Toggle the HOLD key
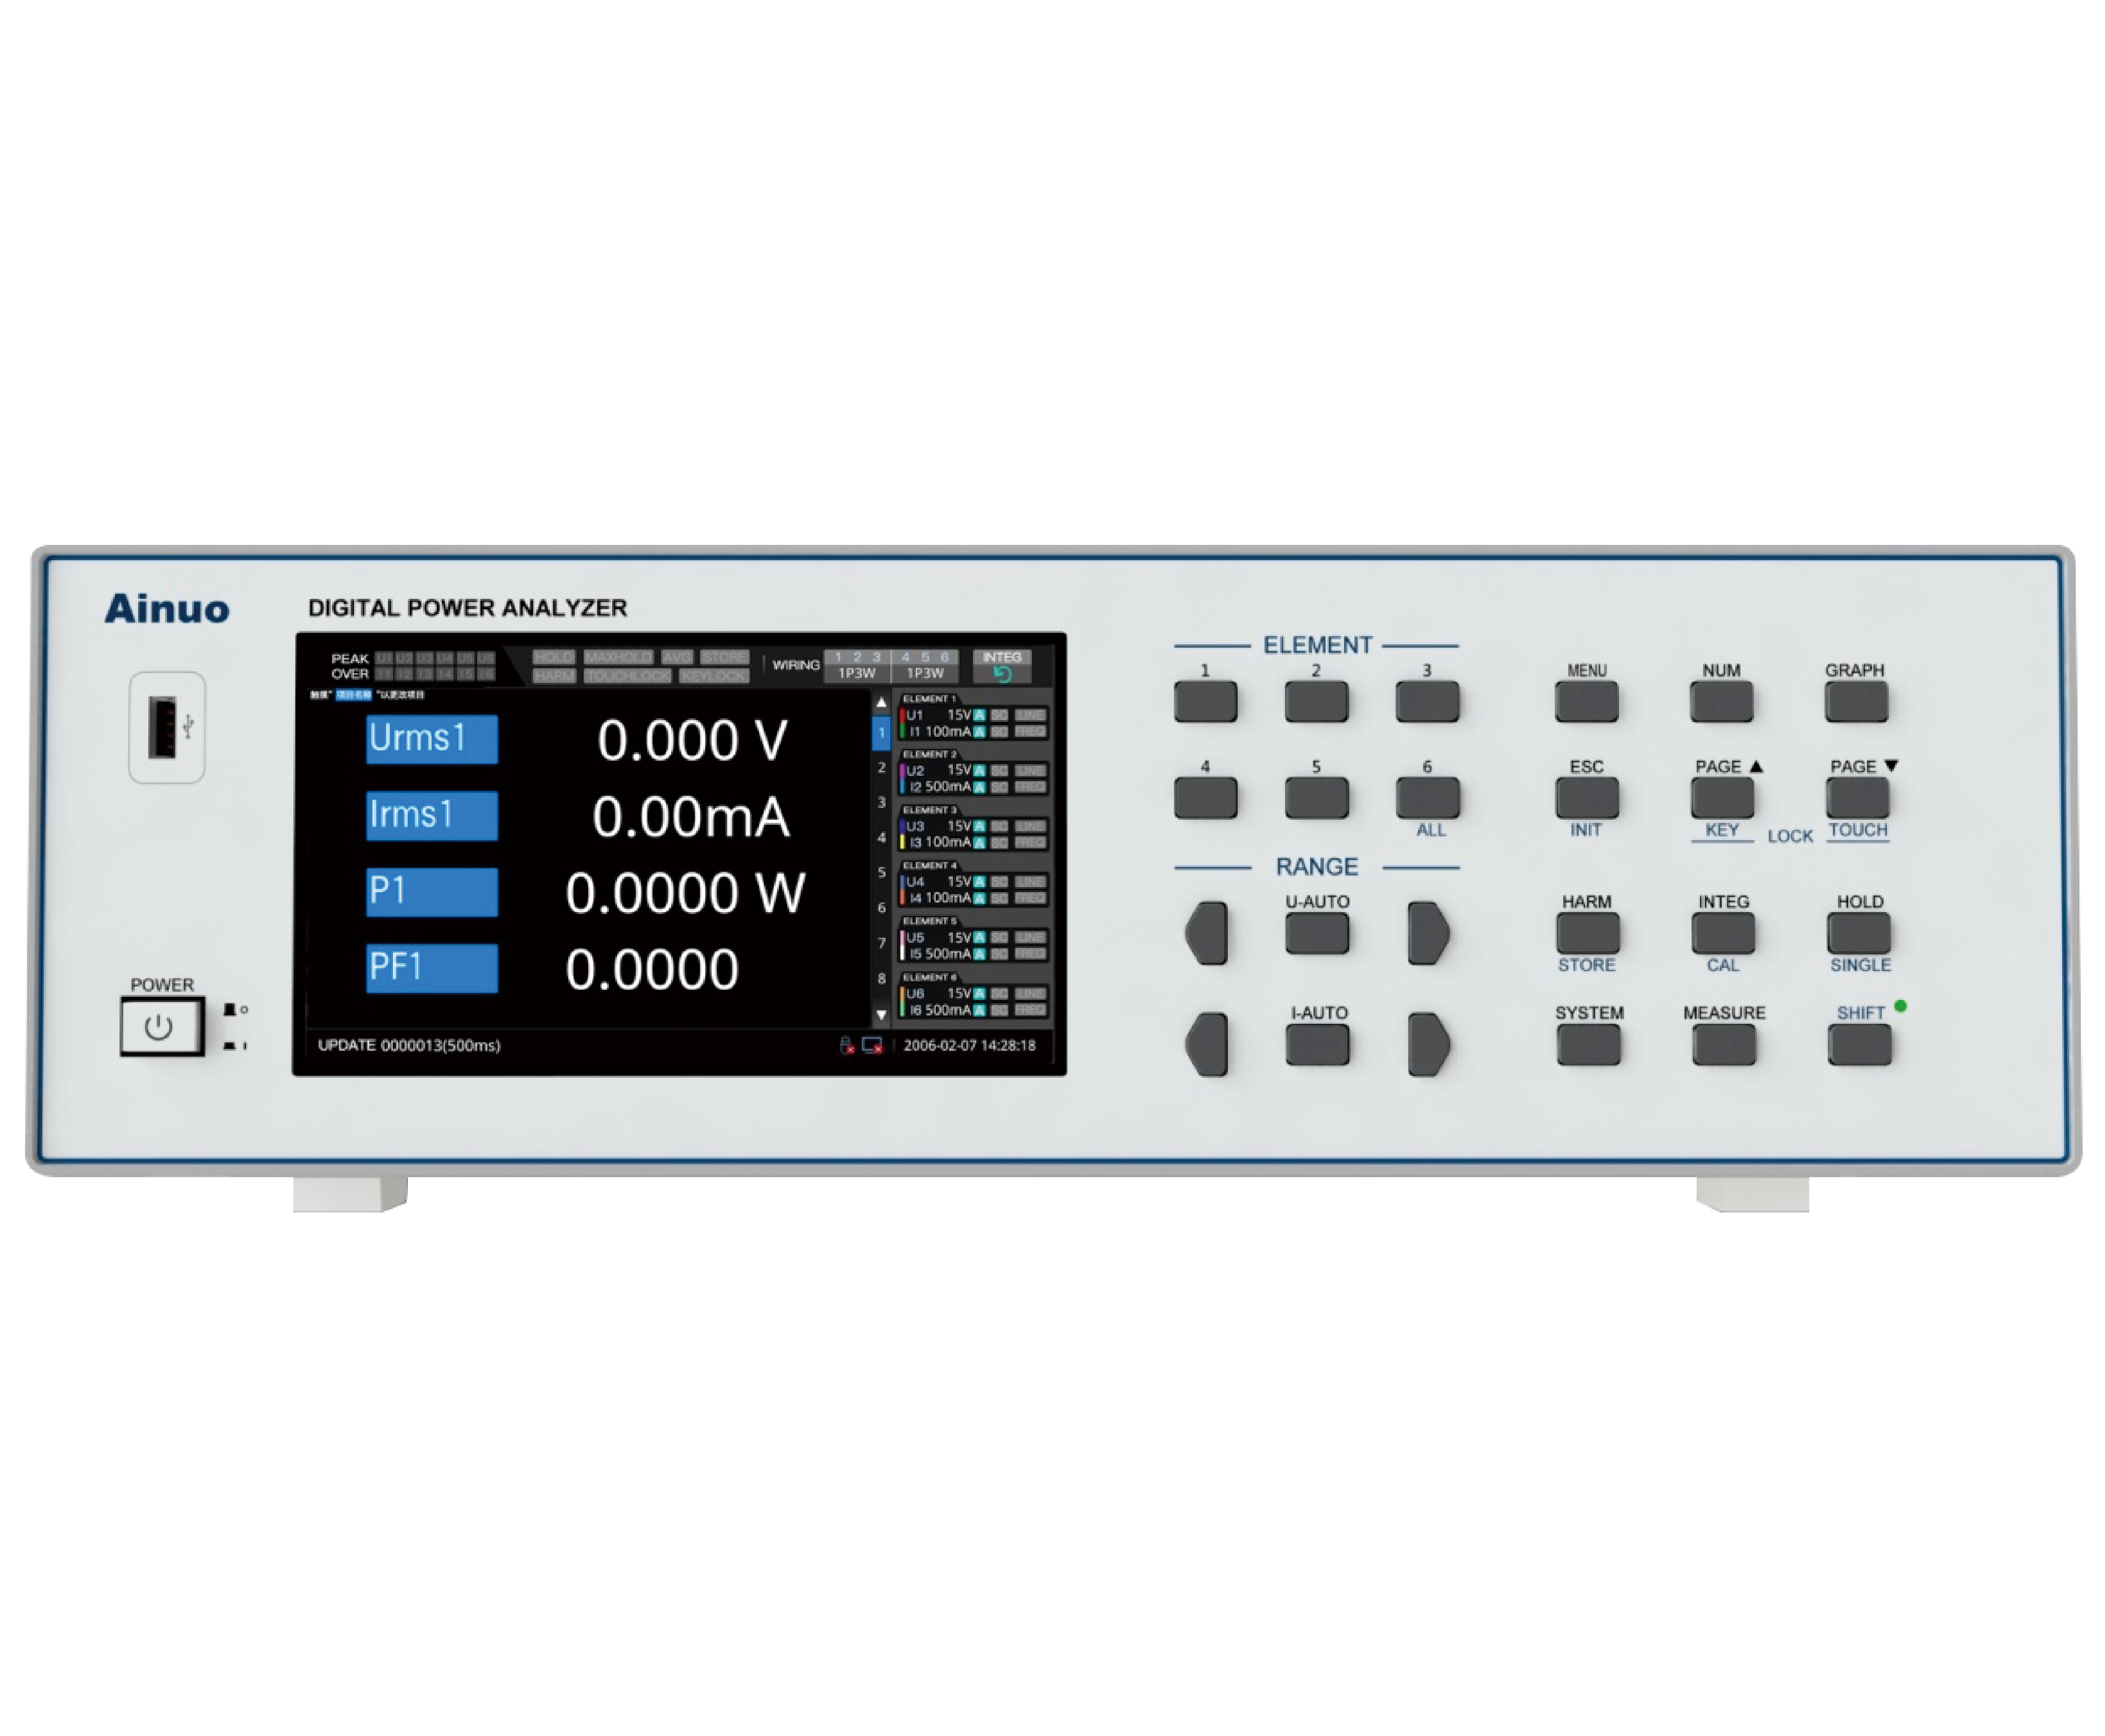The width and height of the screenshot is (2105, 1736). click(x=1858, y=933)
